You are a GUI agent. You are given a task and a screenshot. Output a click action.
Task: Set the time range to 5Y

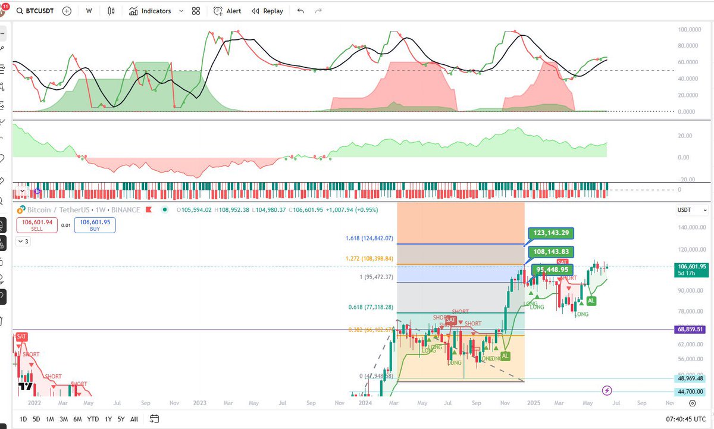(121, 419)
